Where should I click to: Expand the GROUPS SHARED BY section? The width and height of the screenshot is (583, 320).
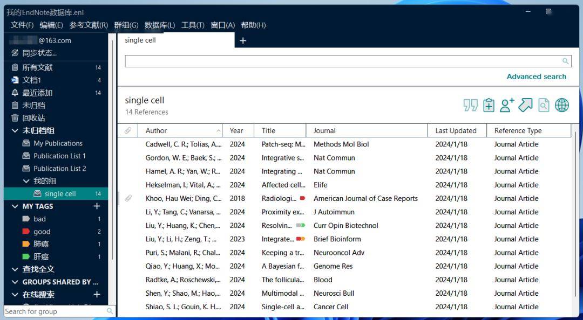(x=15, y=282)
